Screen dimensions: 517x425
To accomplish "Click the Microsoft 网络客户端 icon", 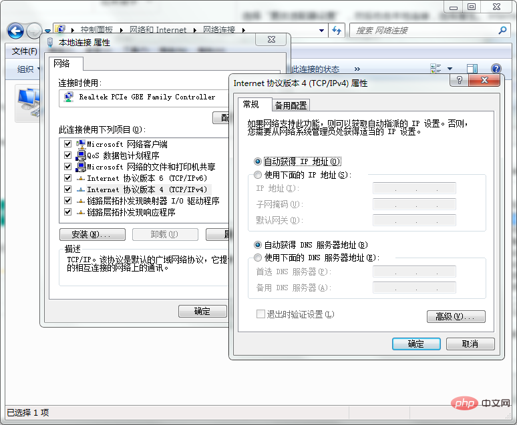I will 81,144.
